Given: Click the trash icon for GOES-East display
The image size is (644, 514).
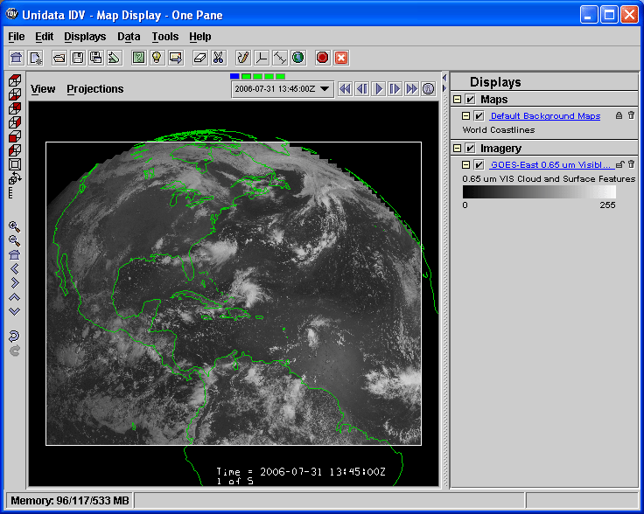Looking at the screenshot, I should pos(631,164).
